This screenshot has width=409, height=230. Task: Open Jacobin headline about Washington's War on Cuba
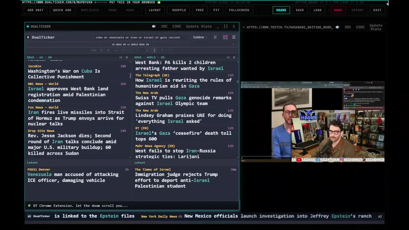64,74
